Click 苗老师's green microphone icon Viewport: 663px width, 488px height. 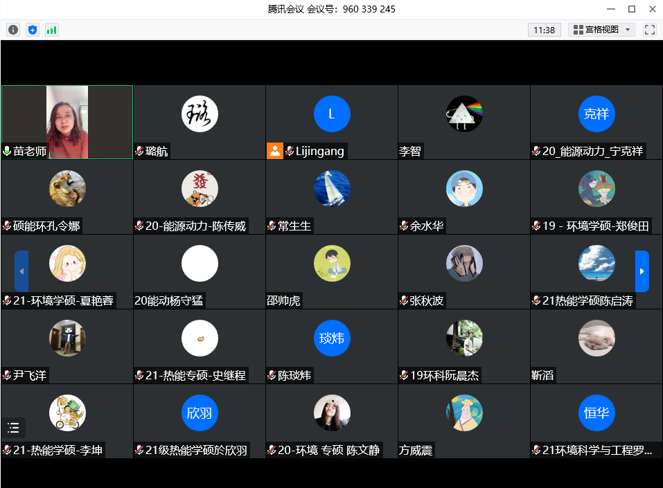(7, 152)
